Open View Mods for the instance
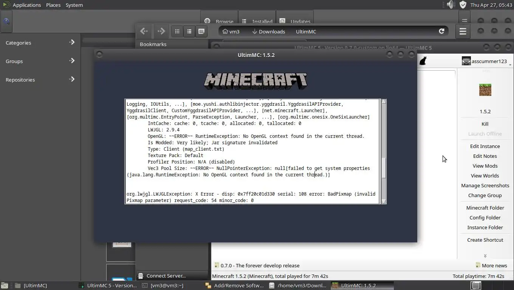The height and width of the screenshot is (290, 514). [485, 166]
